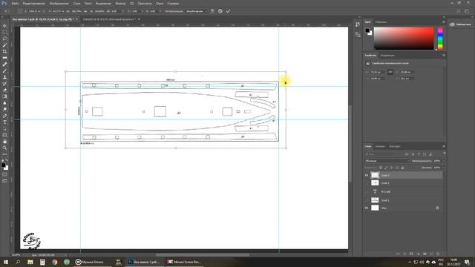This screenshot has width=475, height=267.
Task: Switch to the Каналы tab
Action: coord(380,147)
